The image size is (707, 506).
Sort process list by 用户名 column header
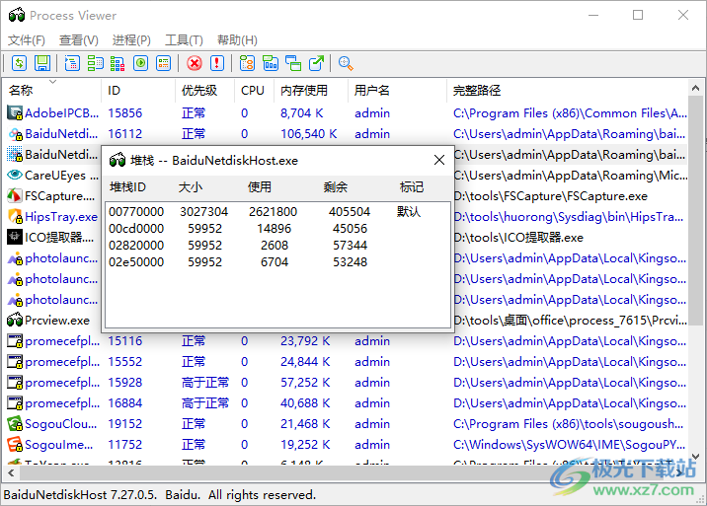click(x=397, y=90)
